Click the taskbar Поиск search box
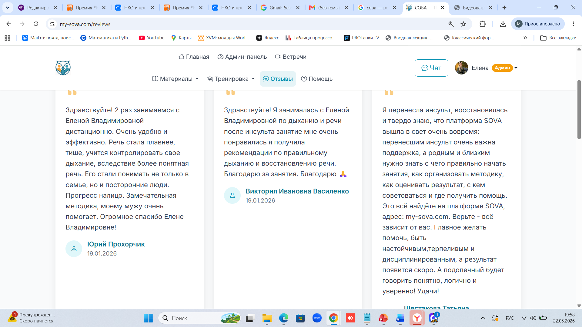 click(199, 318)
